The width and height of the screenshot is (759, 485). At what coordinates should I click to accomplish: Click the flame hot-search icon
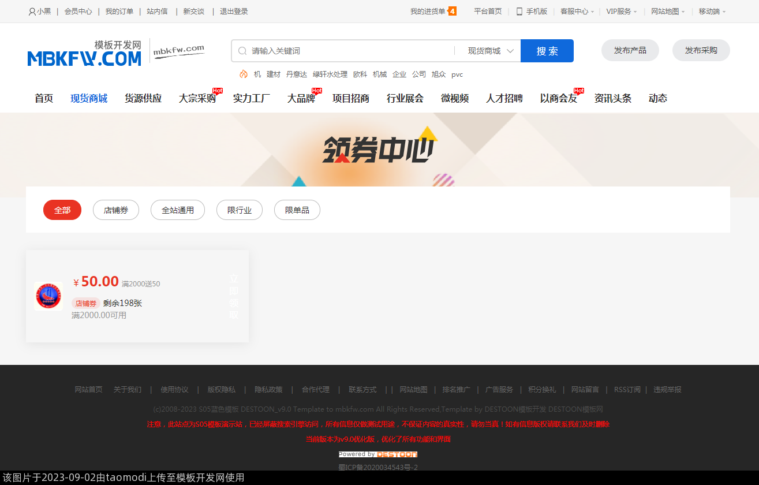tap(244, 74)
